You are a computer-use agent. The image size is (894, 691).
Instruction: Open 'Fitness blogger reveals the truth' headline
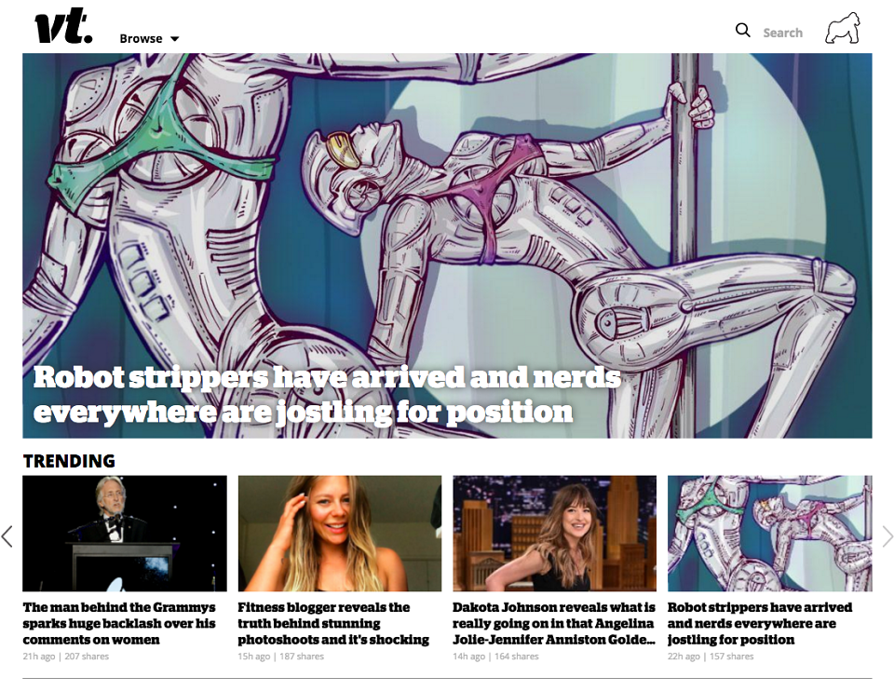pos(333,623)
